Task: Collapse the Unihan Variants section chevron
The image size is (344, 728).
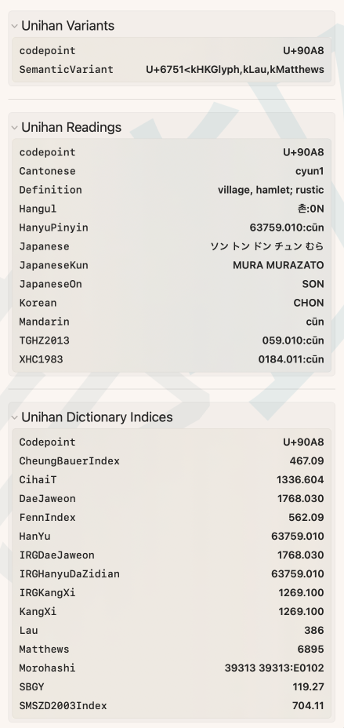Action: (x=14, y=26)
